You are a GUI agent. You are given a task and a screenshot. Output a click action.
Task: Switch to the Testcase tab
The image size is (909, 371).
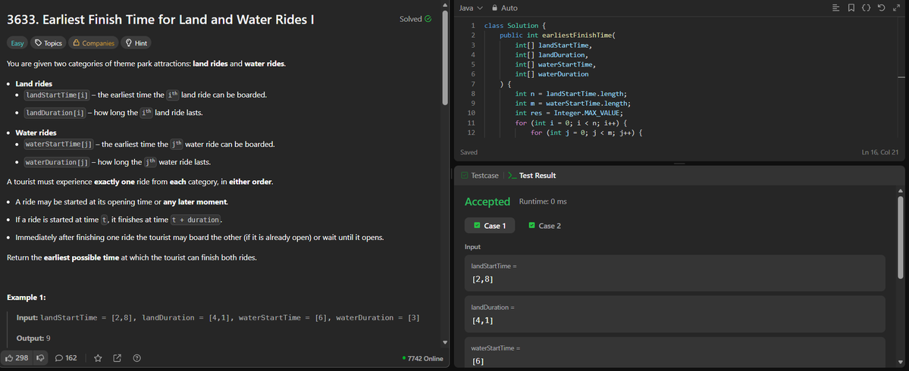pos(481,176)
